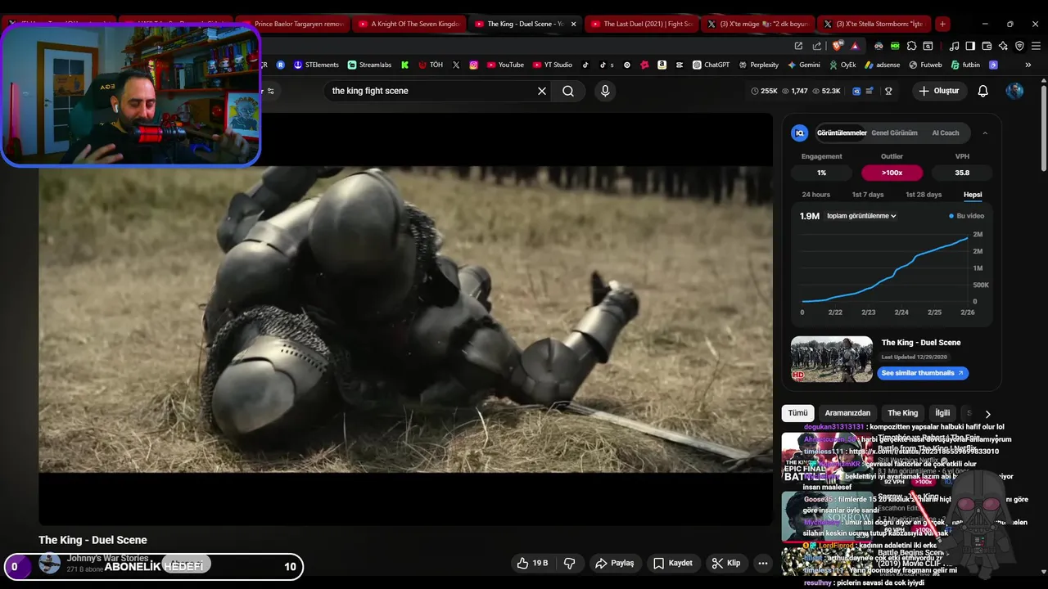The width and height of the screenshot is (1048, 589).
Task: Open account avatar menu
Action: pos(1014,91)
